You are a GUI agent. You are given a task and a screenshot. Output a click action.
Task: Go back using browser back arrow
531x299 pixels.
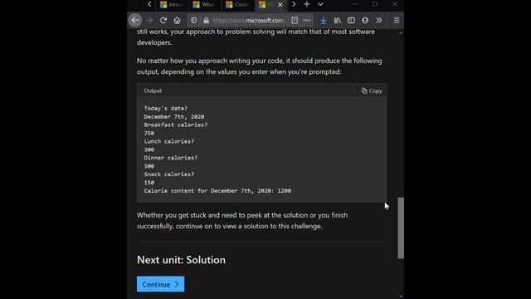point(135,20)
